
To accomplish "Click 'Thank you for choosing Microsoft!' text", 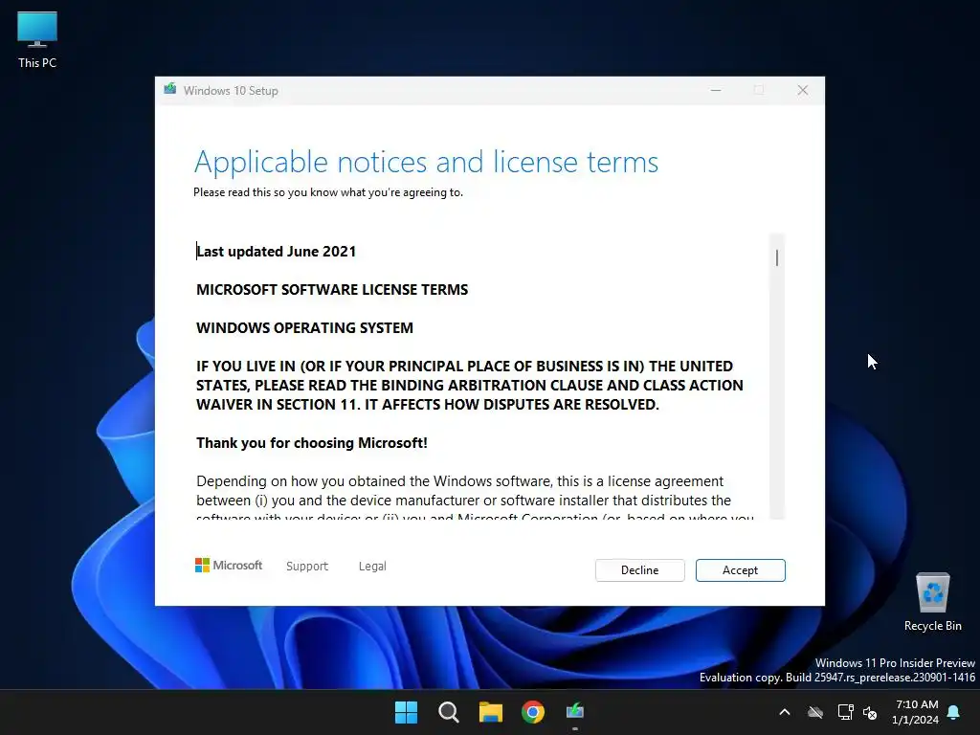I will pyautogui.click(x=312, y=443).
